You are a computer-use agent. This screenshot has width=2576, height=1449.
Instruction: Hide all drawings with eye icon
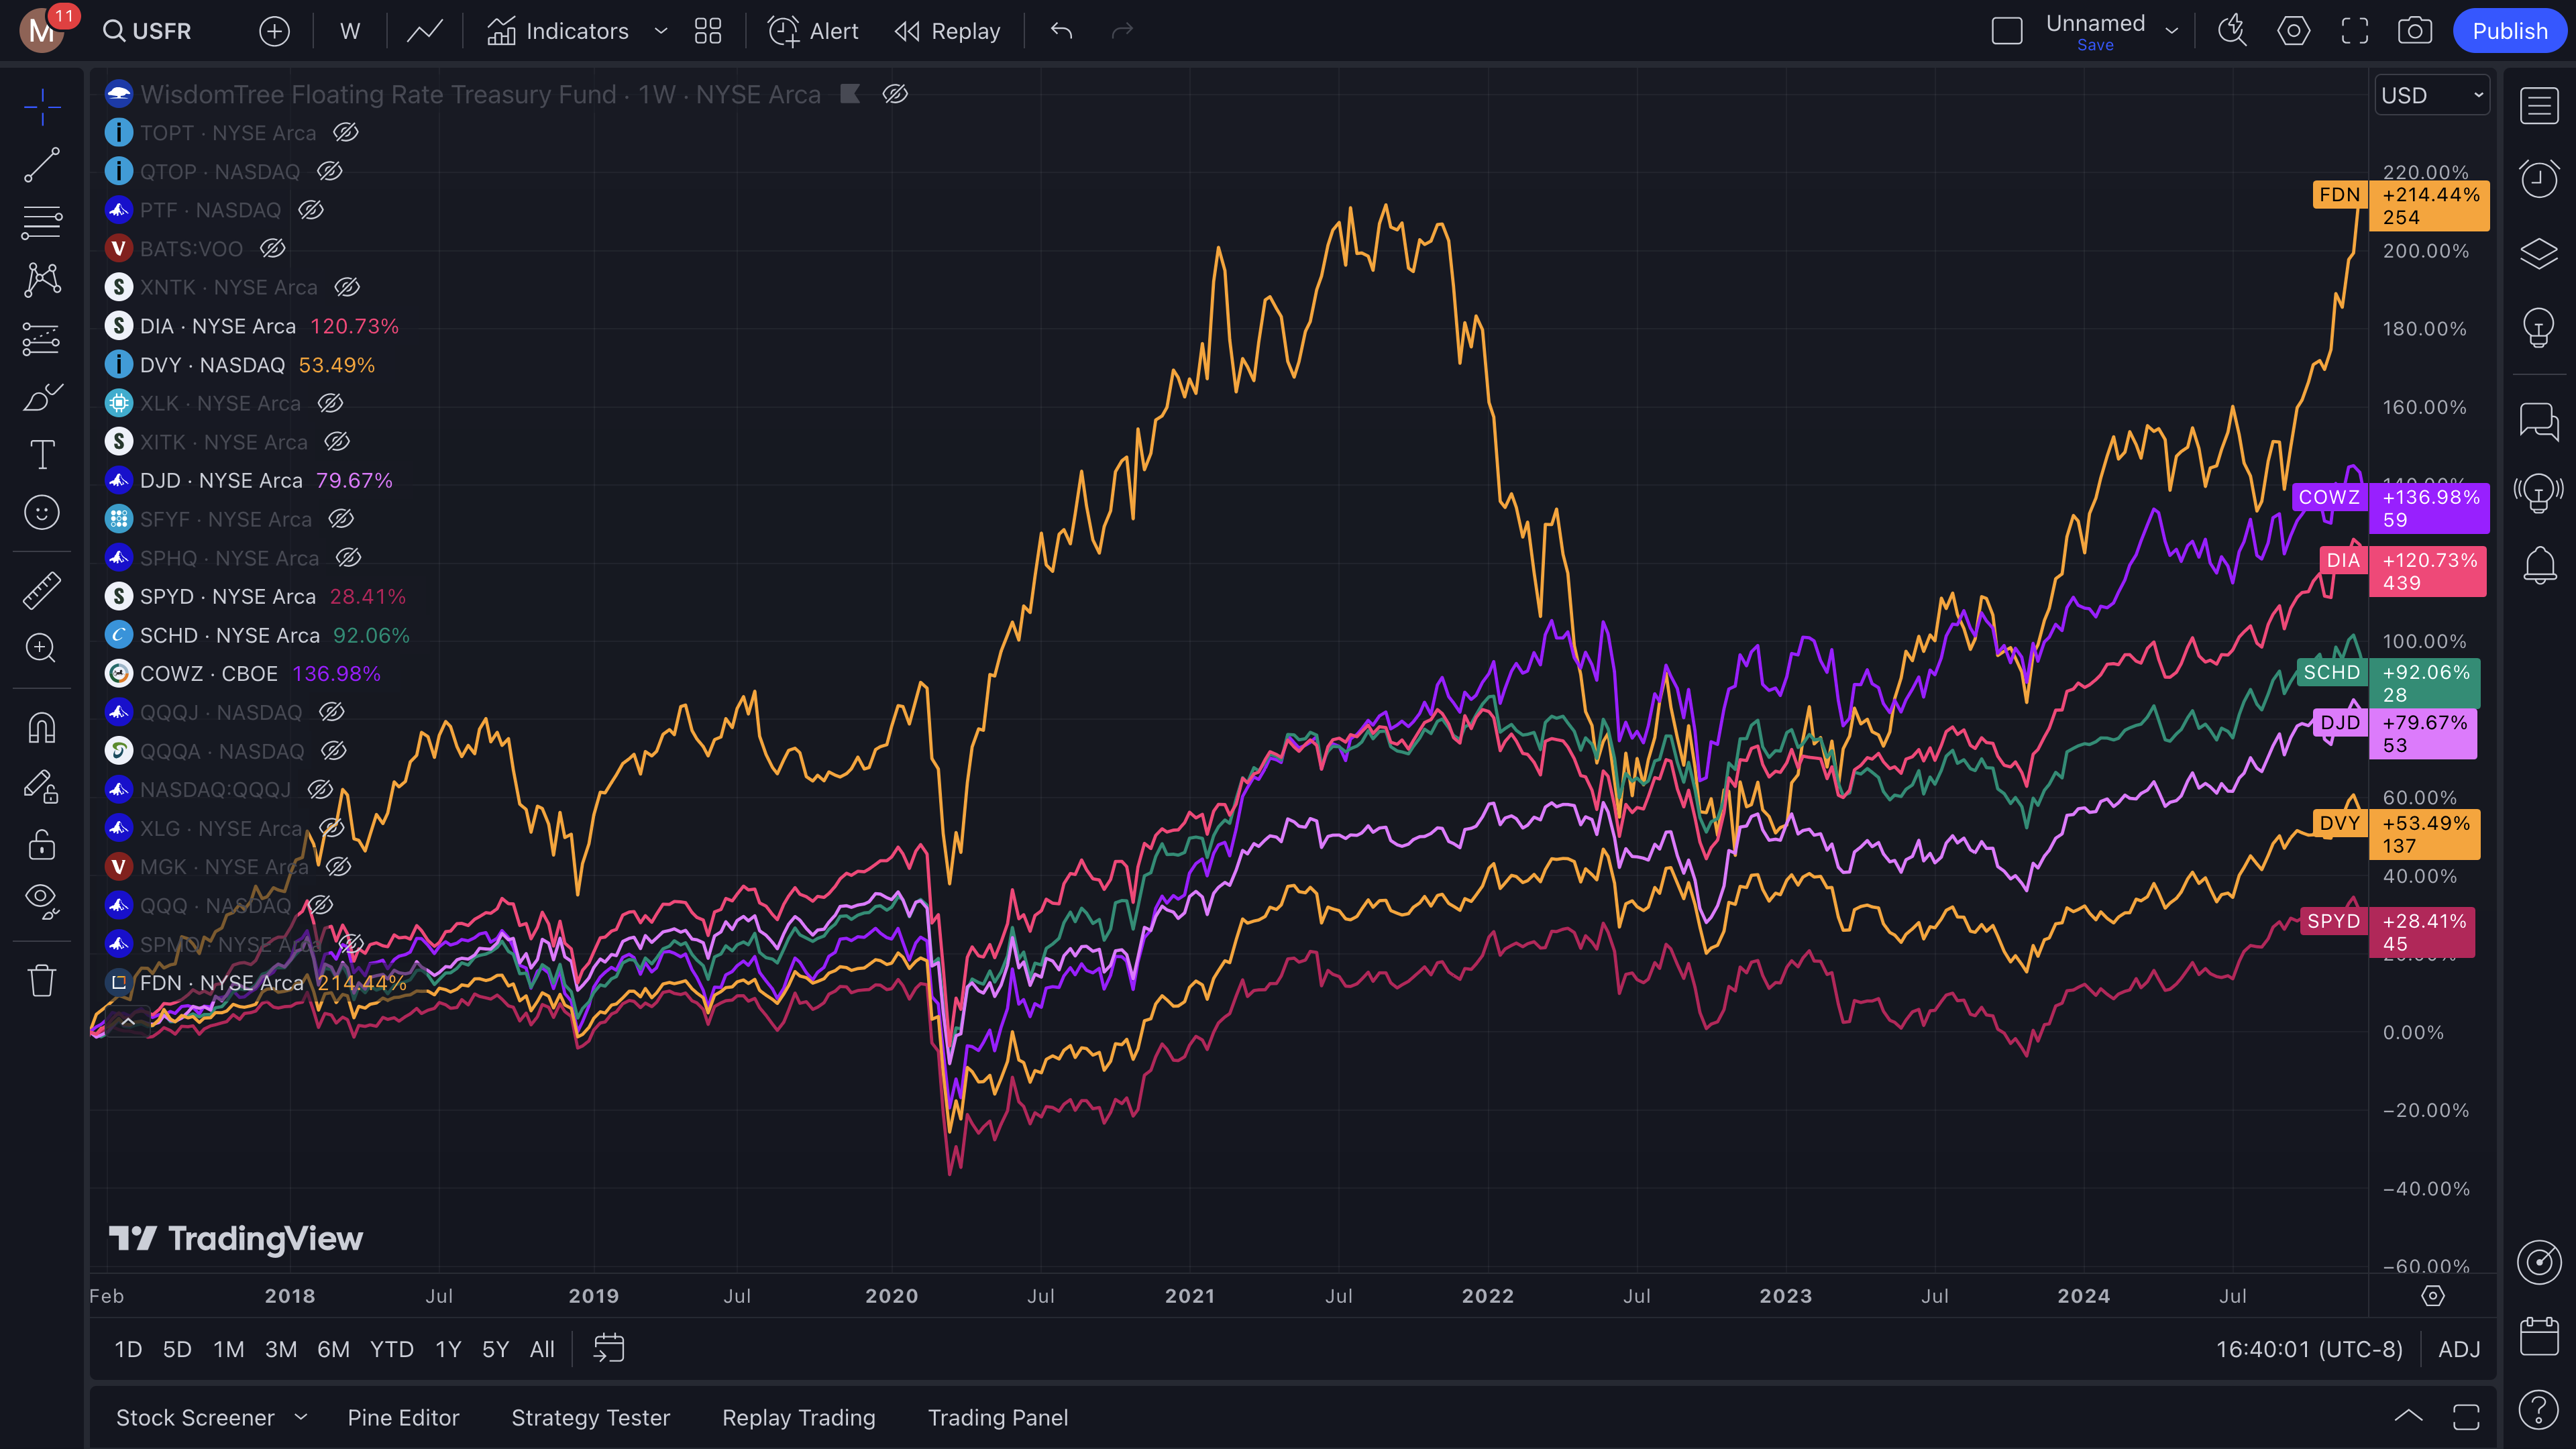(x=42, y=902)
